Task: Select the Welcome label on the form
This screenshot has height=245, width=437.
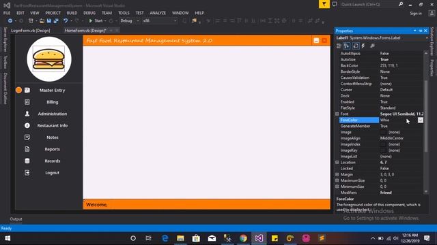Action: 96,204
